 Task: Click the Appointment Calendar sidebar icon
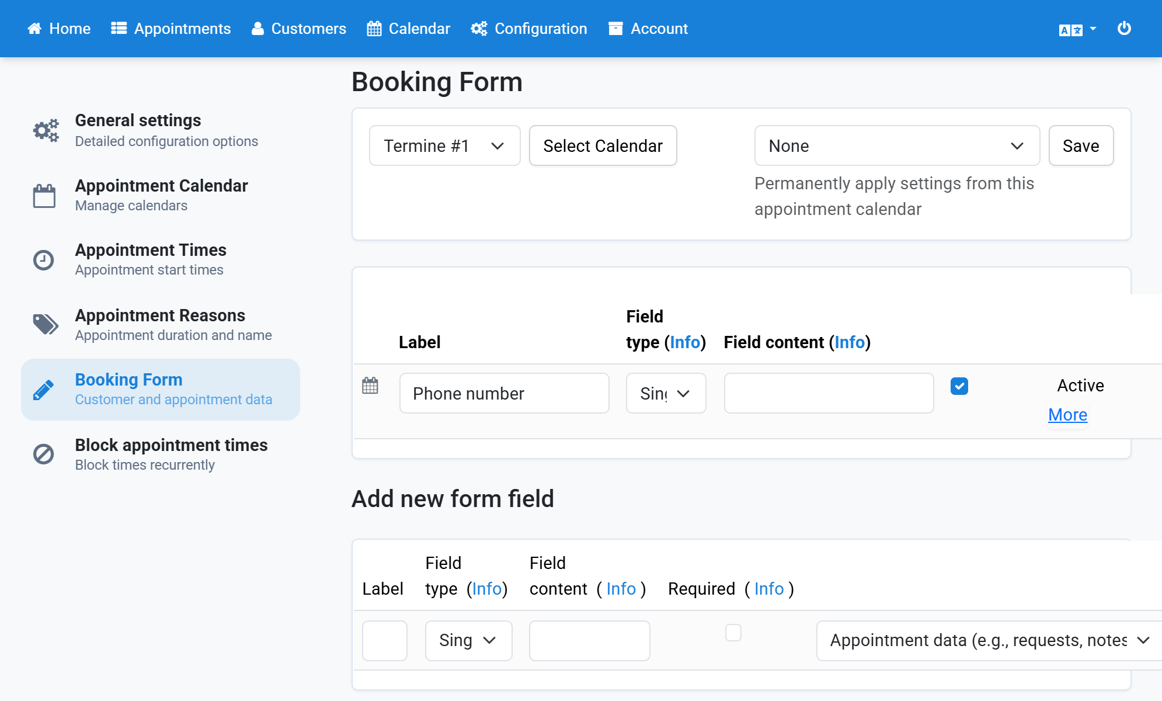pyautogui.click(x=44, y=196)
